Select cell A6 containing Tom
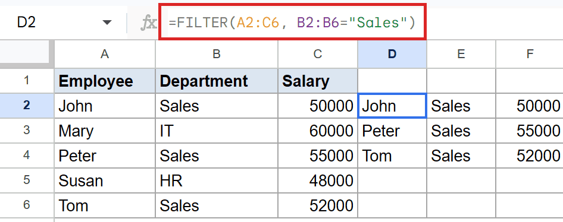Screen dimensions: 563x222 (105, 205)
